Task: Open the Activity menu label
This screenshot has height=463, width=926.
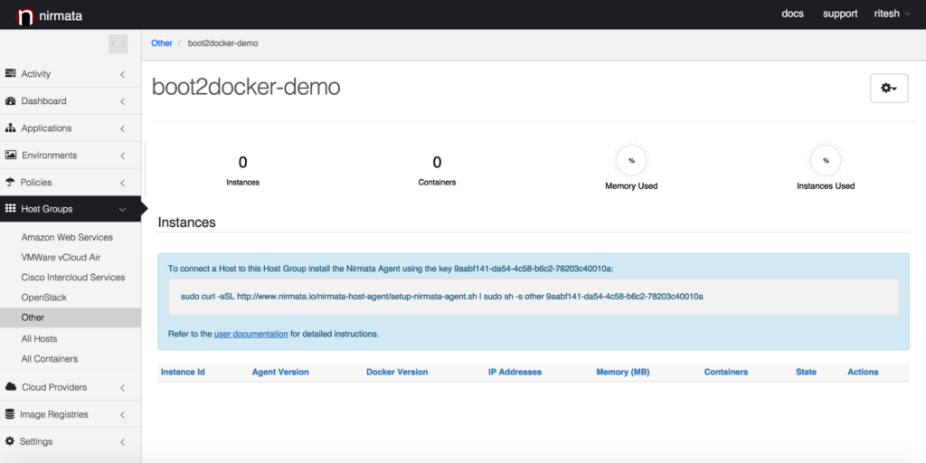Action: click(x=35, y=74)
